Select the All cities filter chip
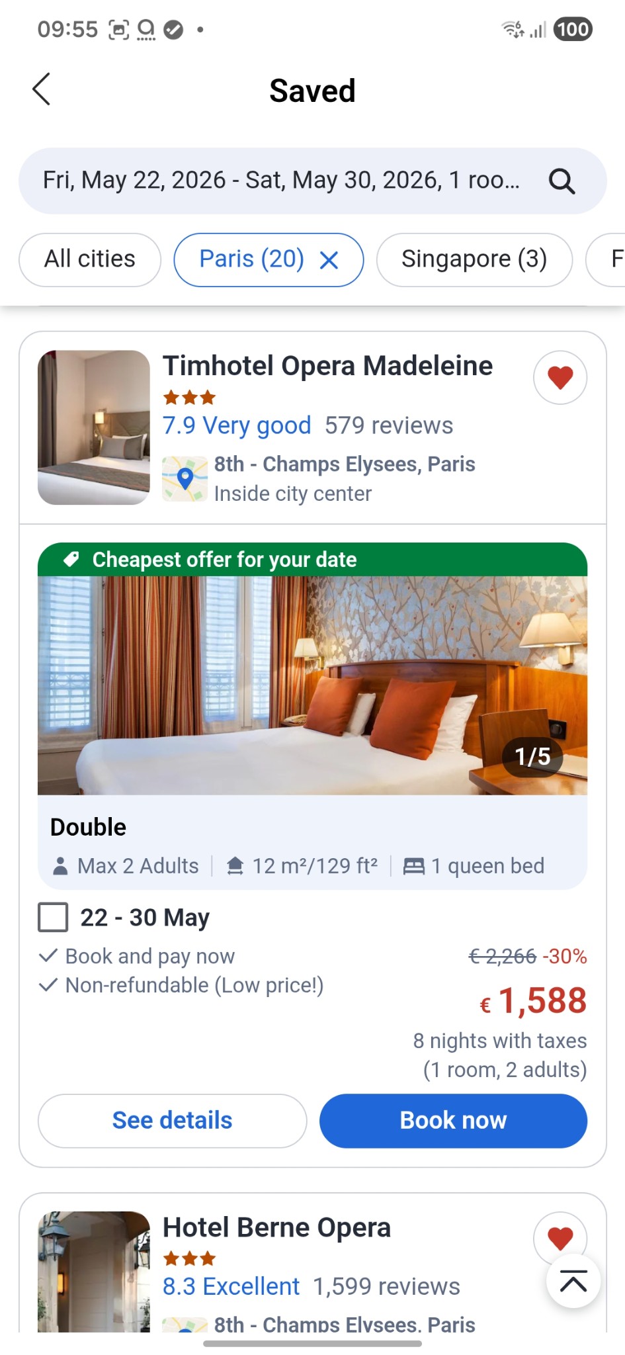Image resolution: width=625 pixels, height=1355 pixels. tap(90, 259)
